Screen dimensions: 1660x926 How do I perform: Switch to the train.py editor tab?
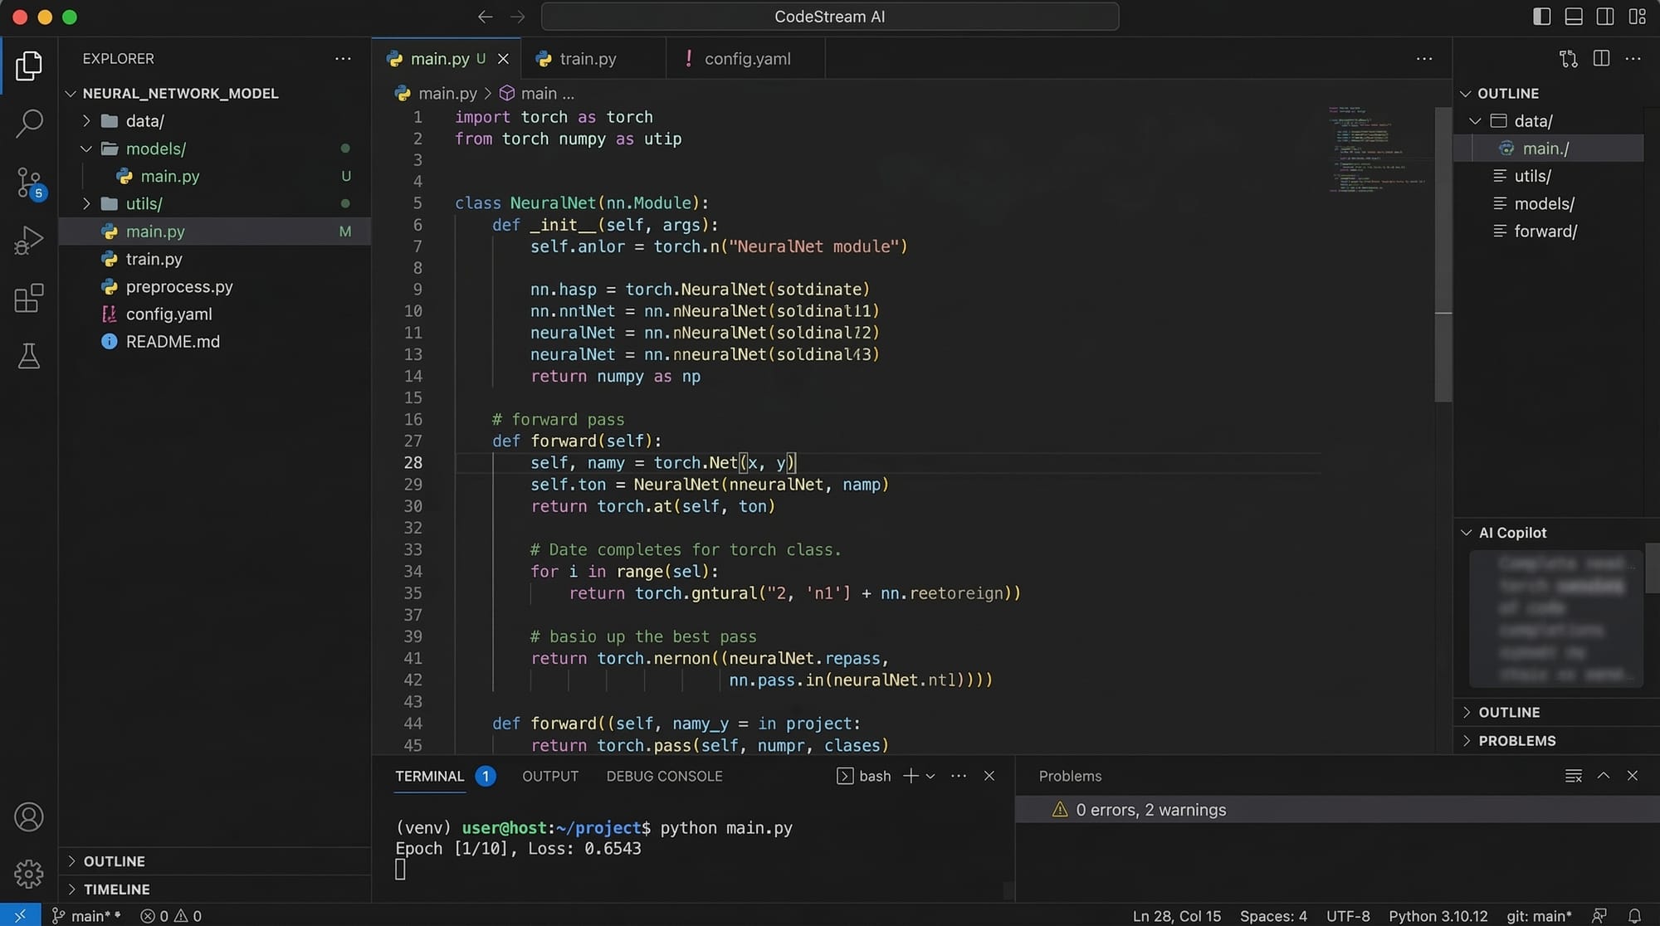(x=588, y=59)
